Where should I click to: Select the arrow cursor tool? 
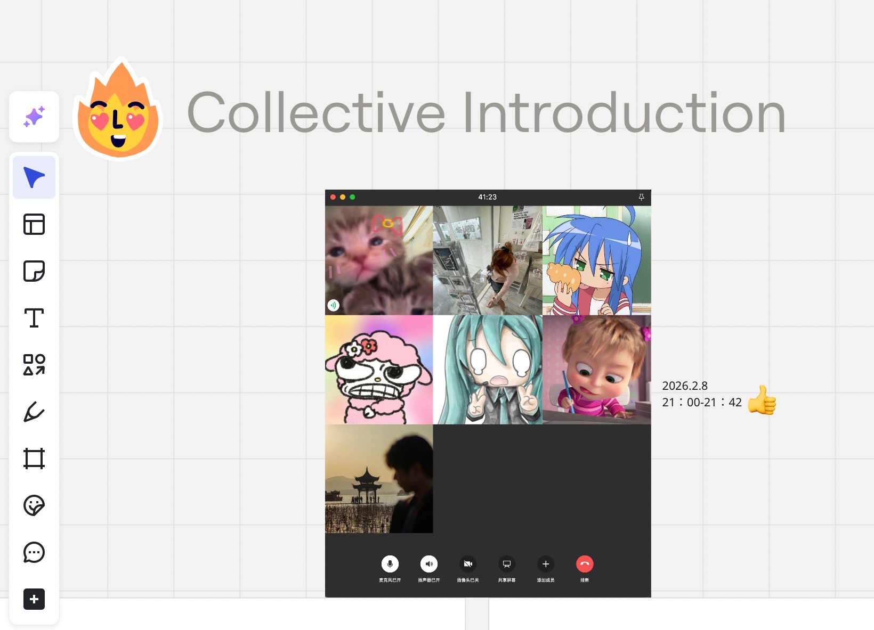34,177
